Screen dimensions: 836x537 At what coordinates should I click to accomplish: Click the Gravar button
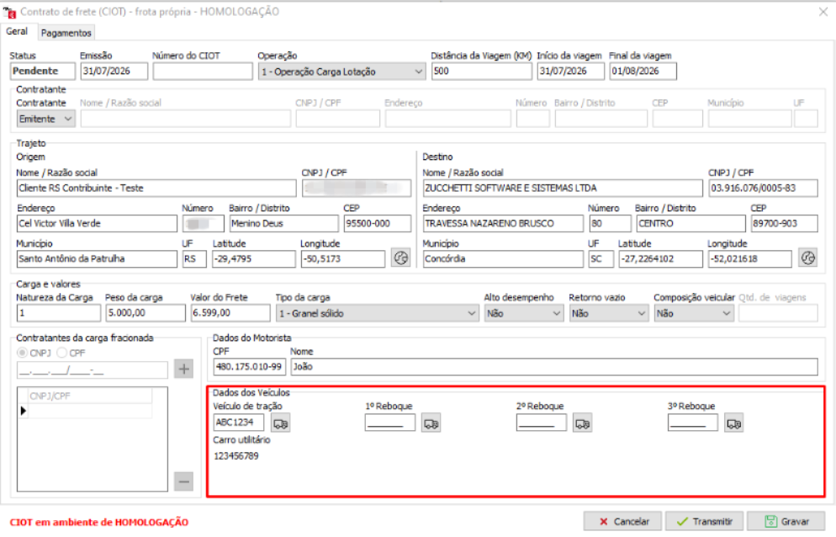[x=786, y=522]
